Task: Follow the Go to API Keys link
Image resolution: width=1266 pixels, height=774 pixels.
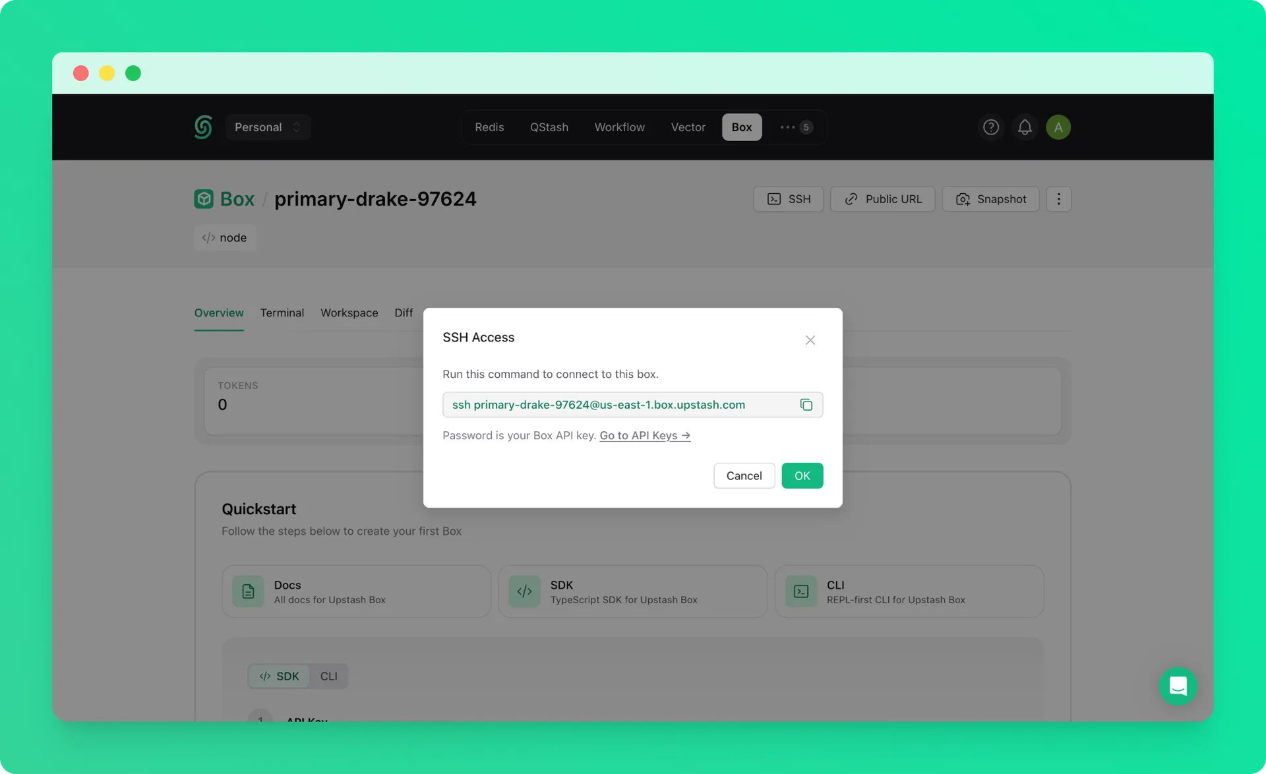Action: [x=645, y=435]
